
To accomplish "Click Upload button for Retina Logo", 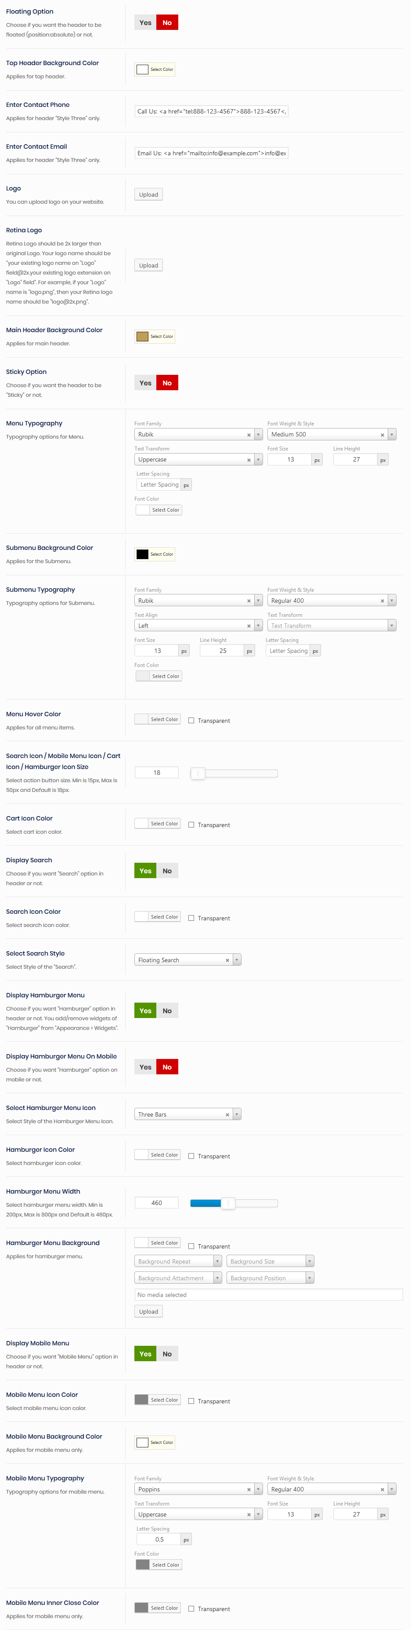I will (x=148, y=266).
